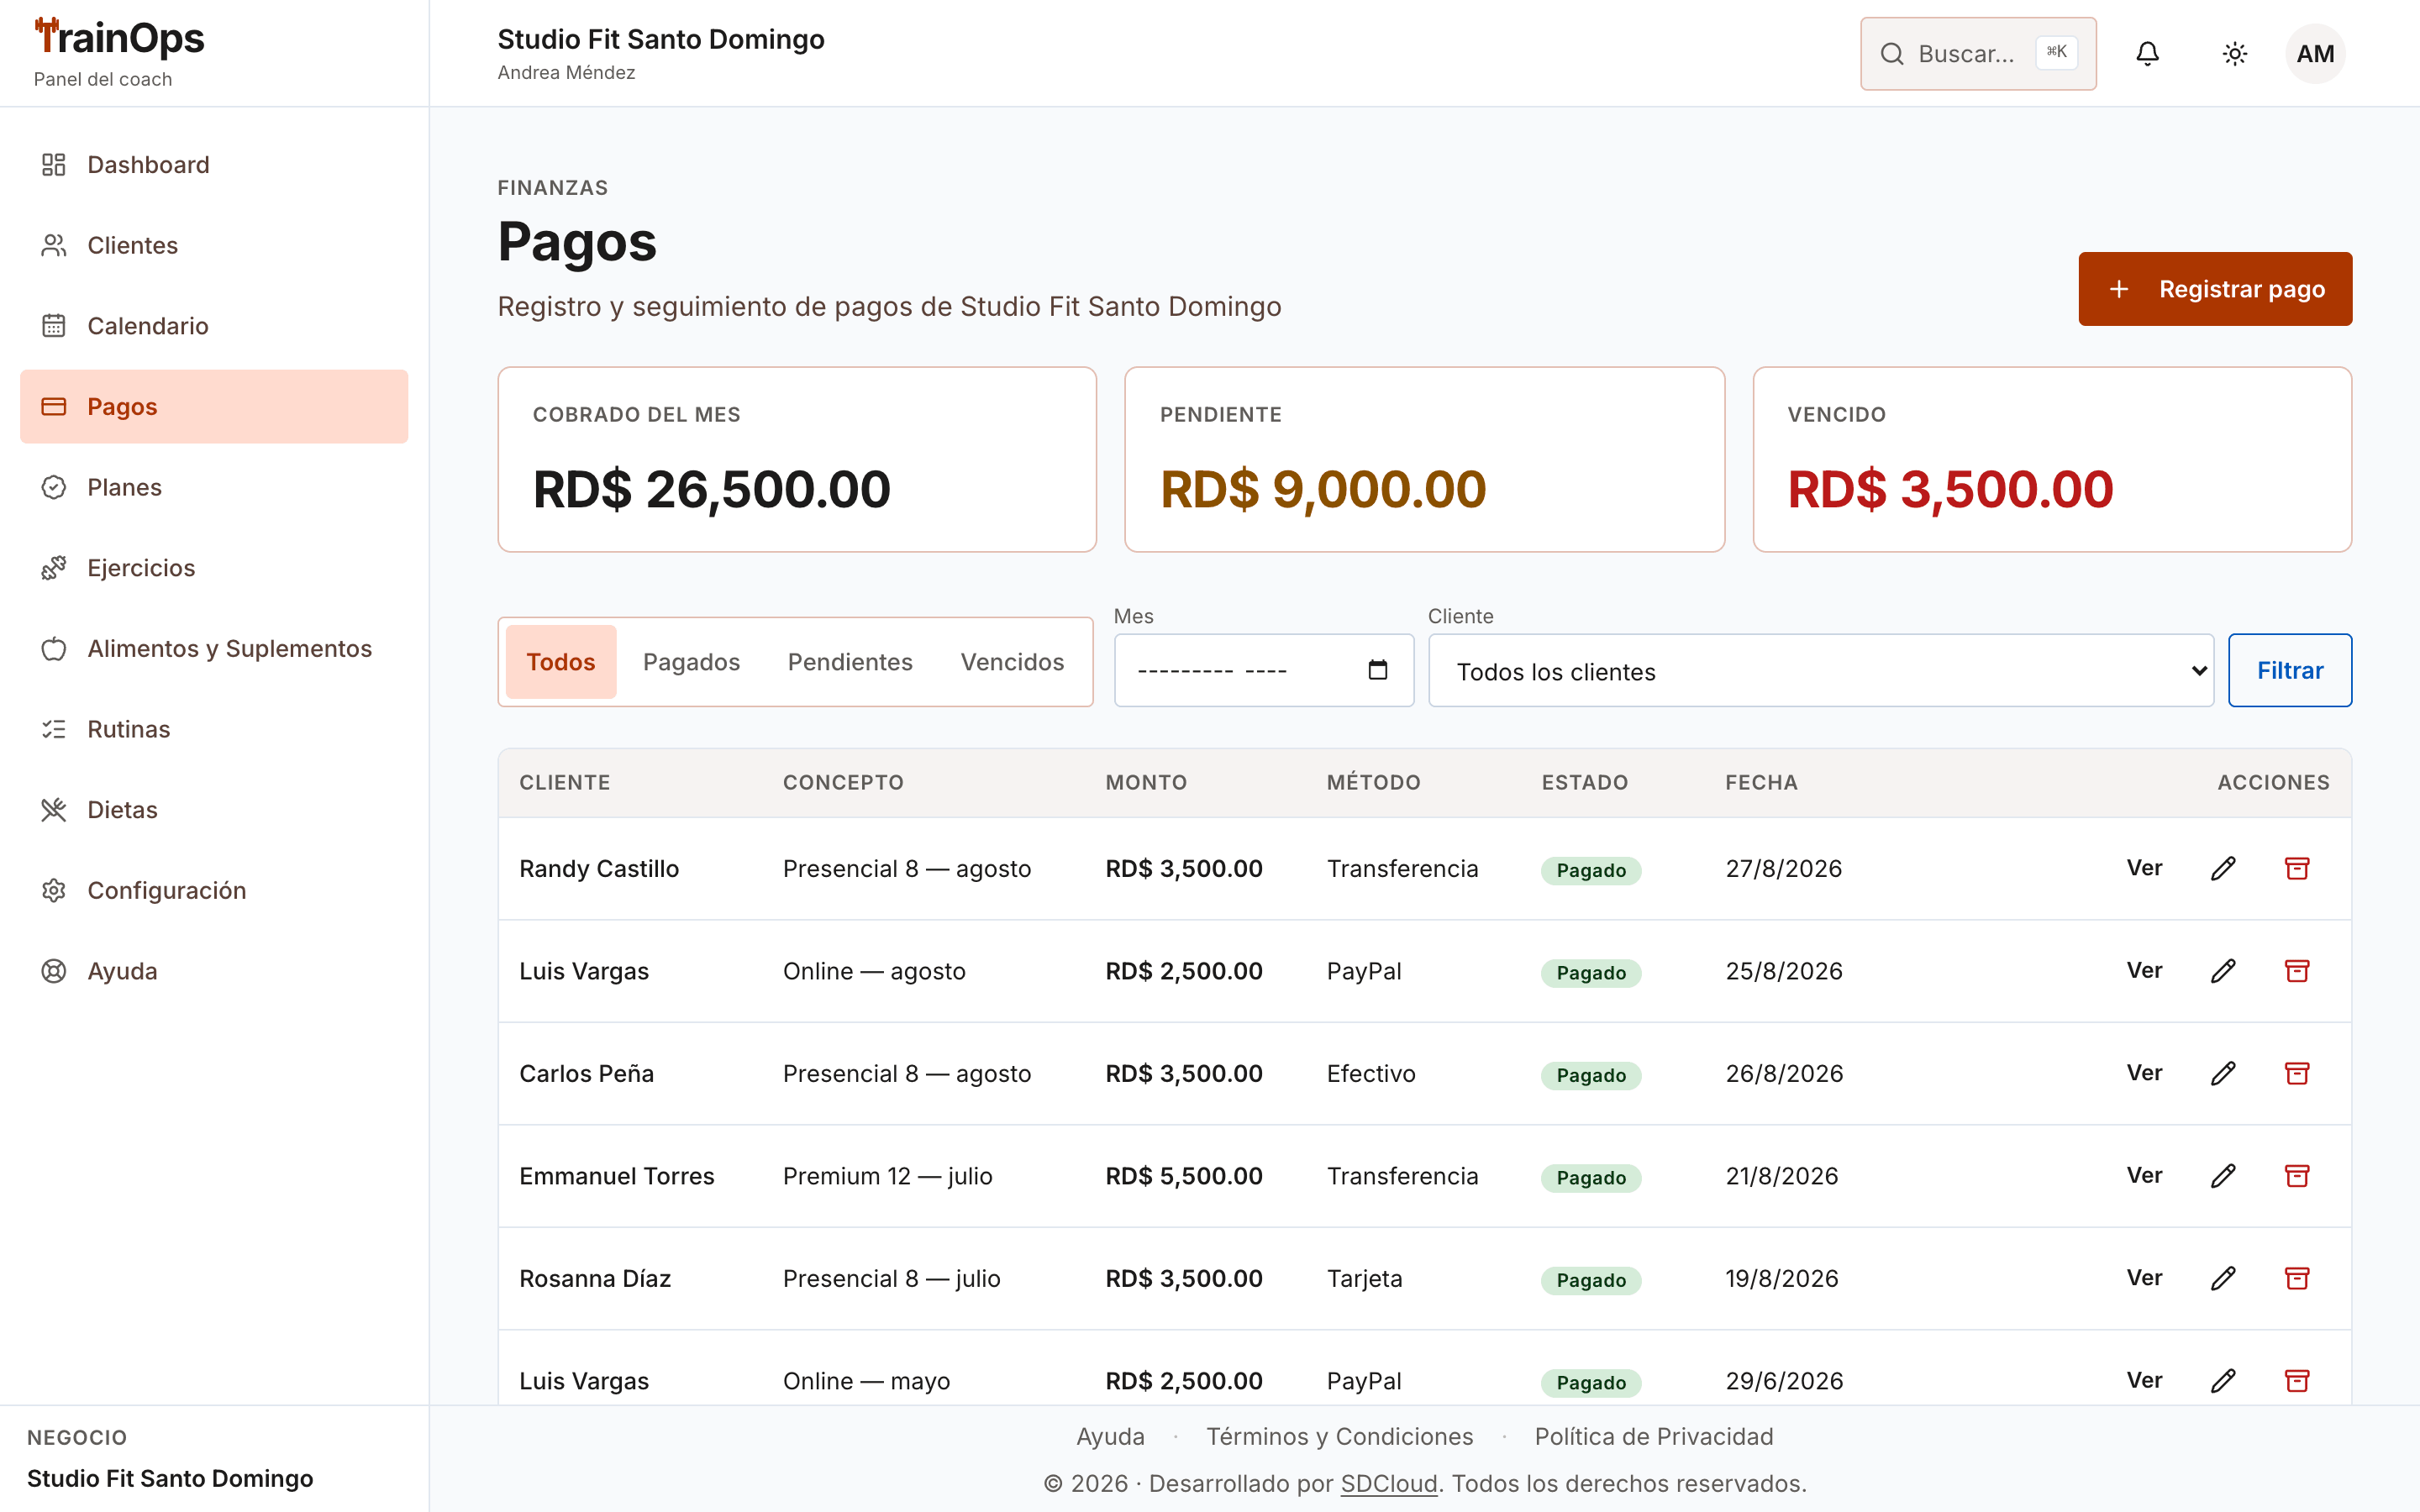2420x1512 pixels.
Task: Click the Vencido RD$ 3,500.00 card
Action: [x=2052, y=460]
